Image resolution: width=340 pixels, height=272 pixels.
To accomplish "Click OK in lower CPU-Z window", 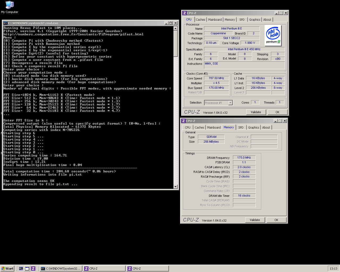I will click(276, 220).
